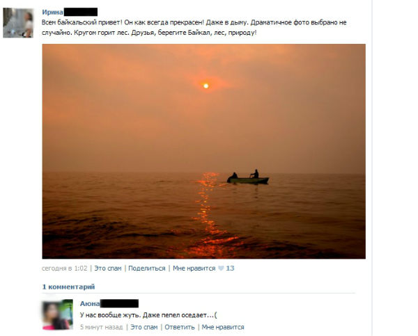Open the commenter name Аюна
Image resolution: width=418 pixels, height=336 pixels.
[90, 303]
